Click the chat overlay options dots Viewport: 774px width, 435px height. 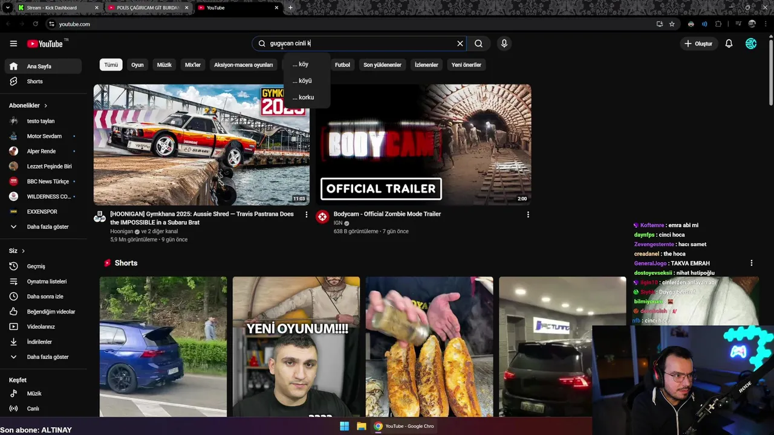pyautogui.click(x=752, y=263)
